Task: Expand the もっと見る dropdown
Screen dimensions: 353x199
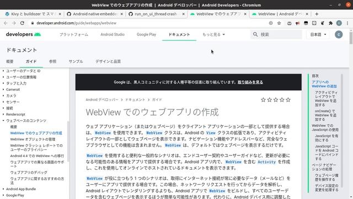Action: click(x=213, y=34)
